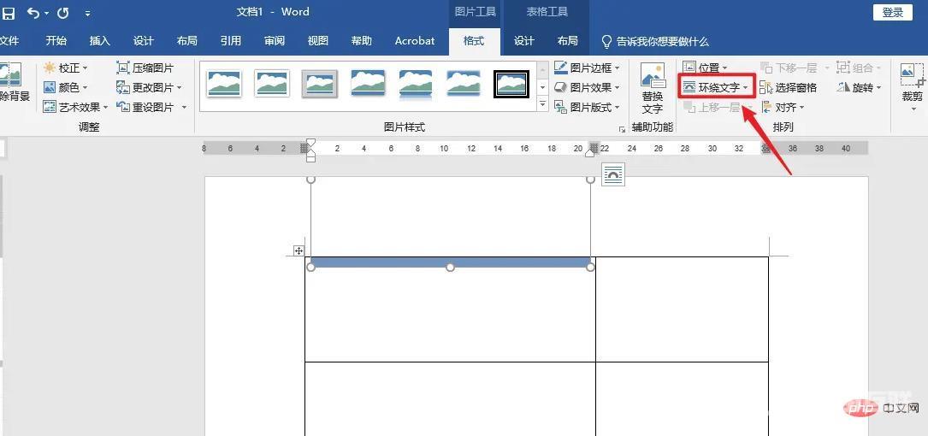This screenshot has height=436, width=928.
Task: Click the Change Picture (更改图片) icon
Action: (123, 87)
